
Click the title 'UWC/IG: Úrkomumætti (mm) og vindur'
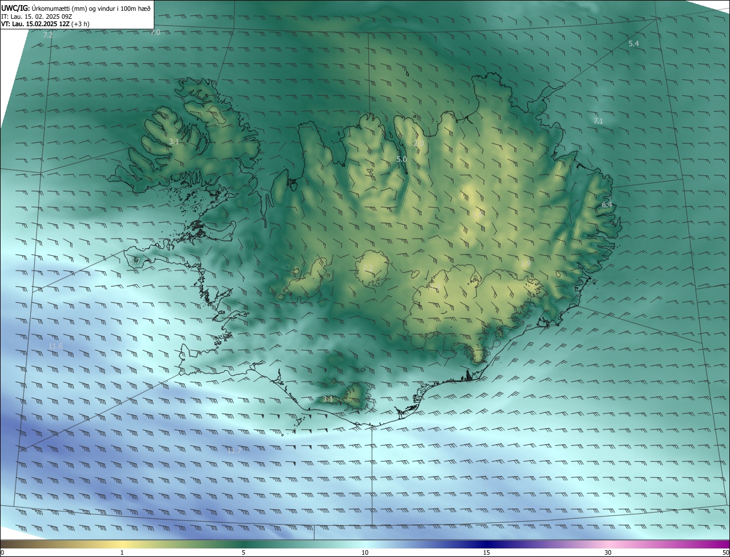point(76,9)
